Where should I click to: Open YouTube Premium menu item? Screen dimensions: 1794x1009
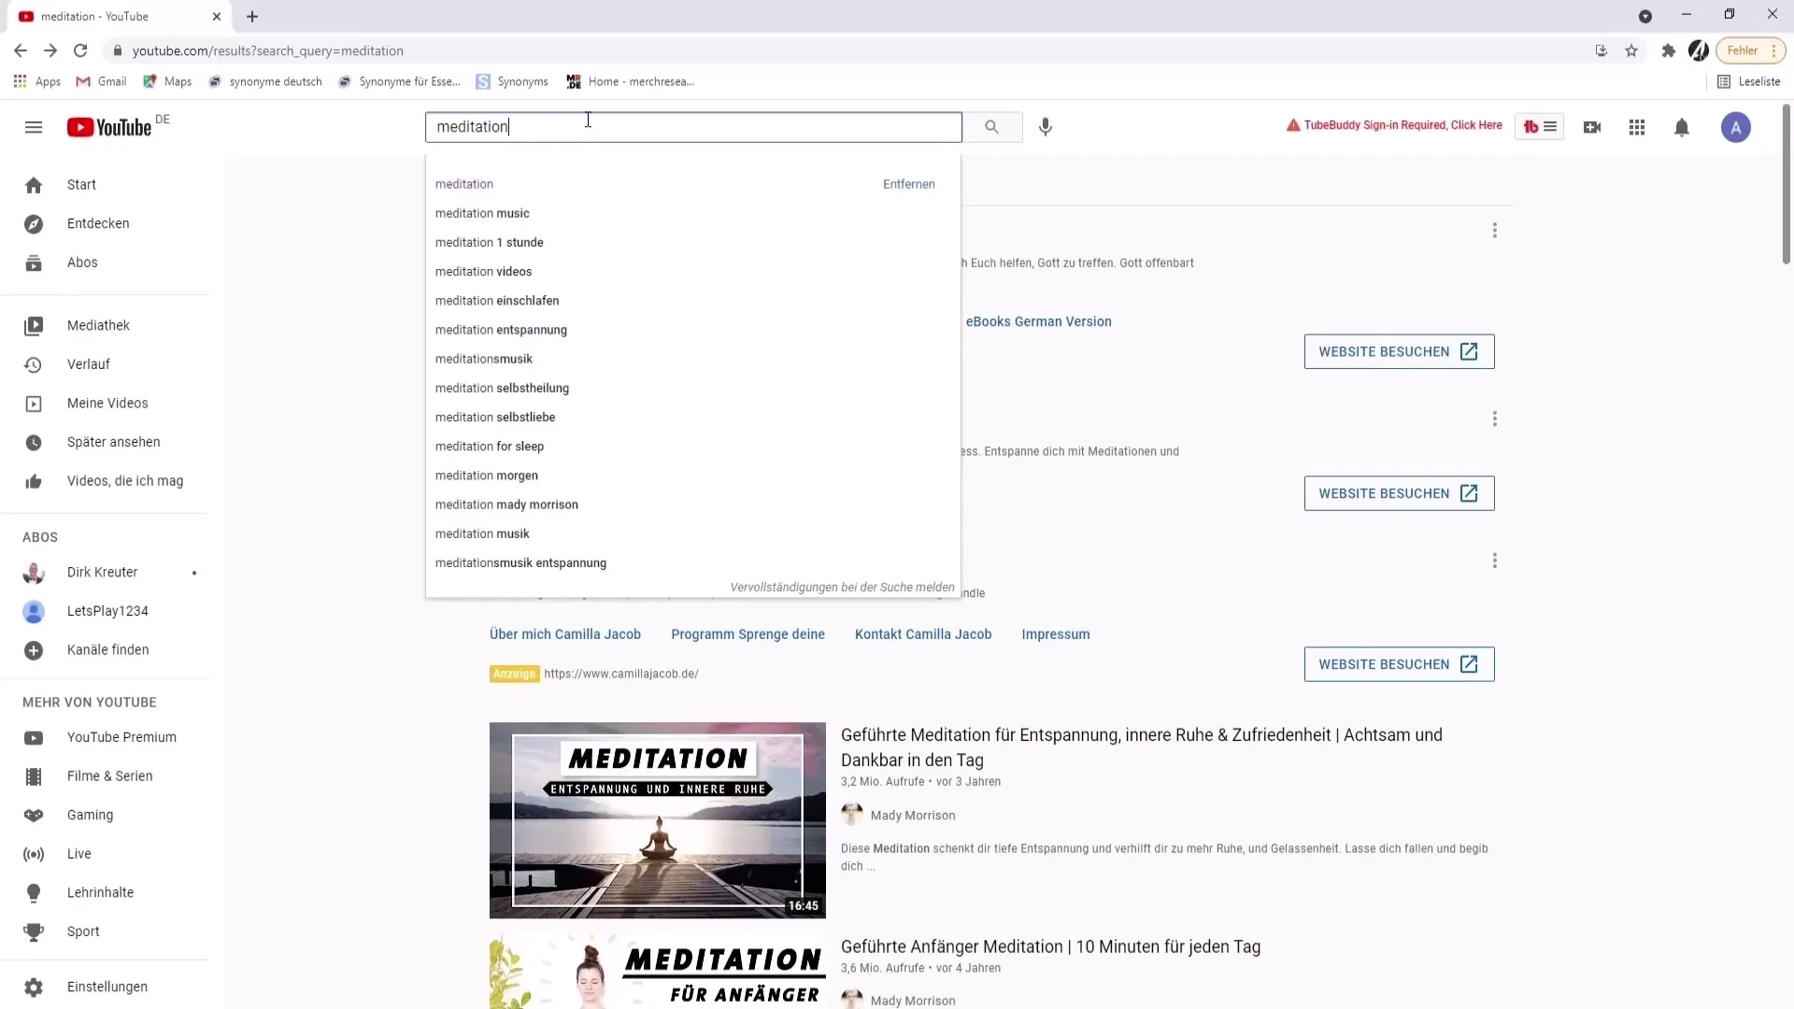pos(122,737)
